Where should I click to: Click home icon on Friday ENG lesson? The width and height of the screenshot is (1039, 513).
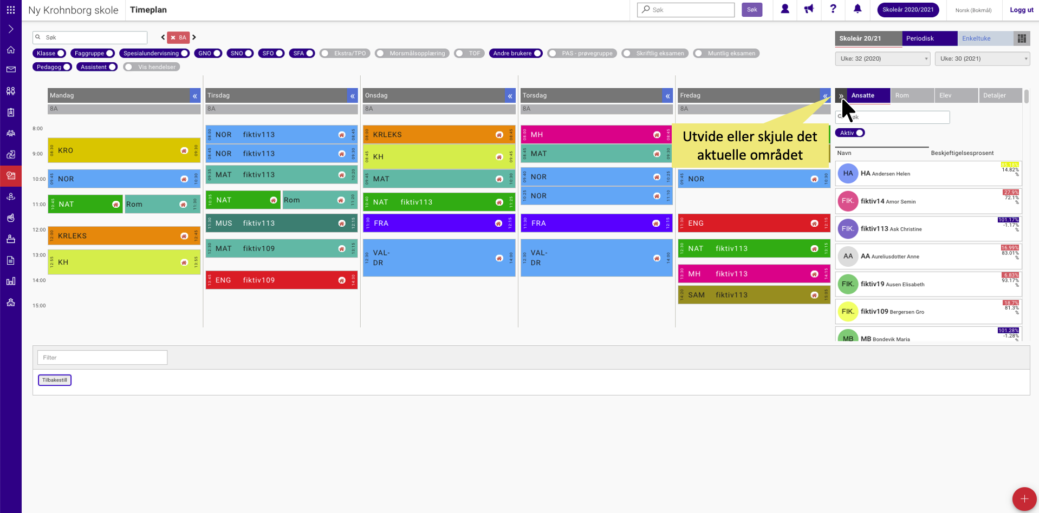coord(814,223)
